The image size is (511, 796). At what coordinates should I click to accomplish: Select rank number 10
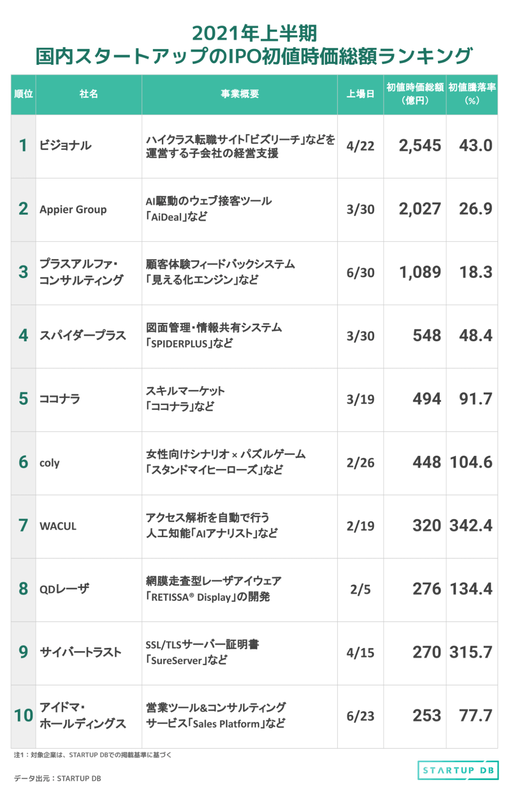[24, 716]
